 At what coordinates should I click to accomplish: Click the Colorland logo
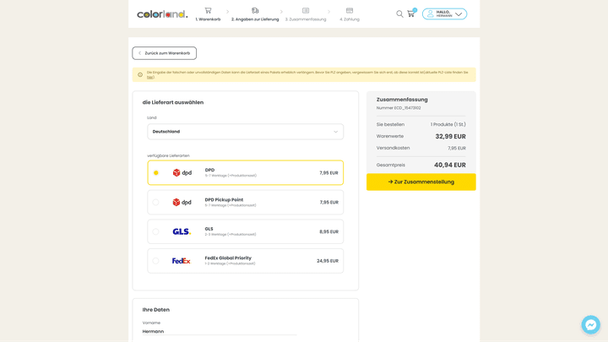pos(162,14)
